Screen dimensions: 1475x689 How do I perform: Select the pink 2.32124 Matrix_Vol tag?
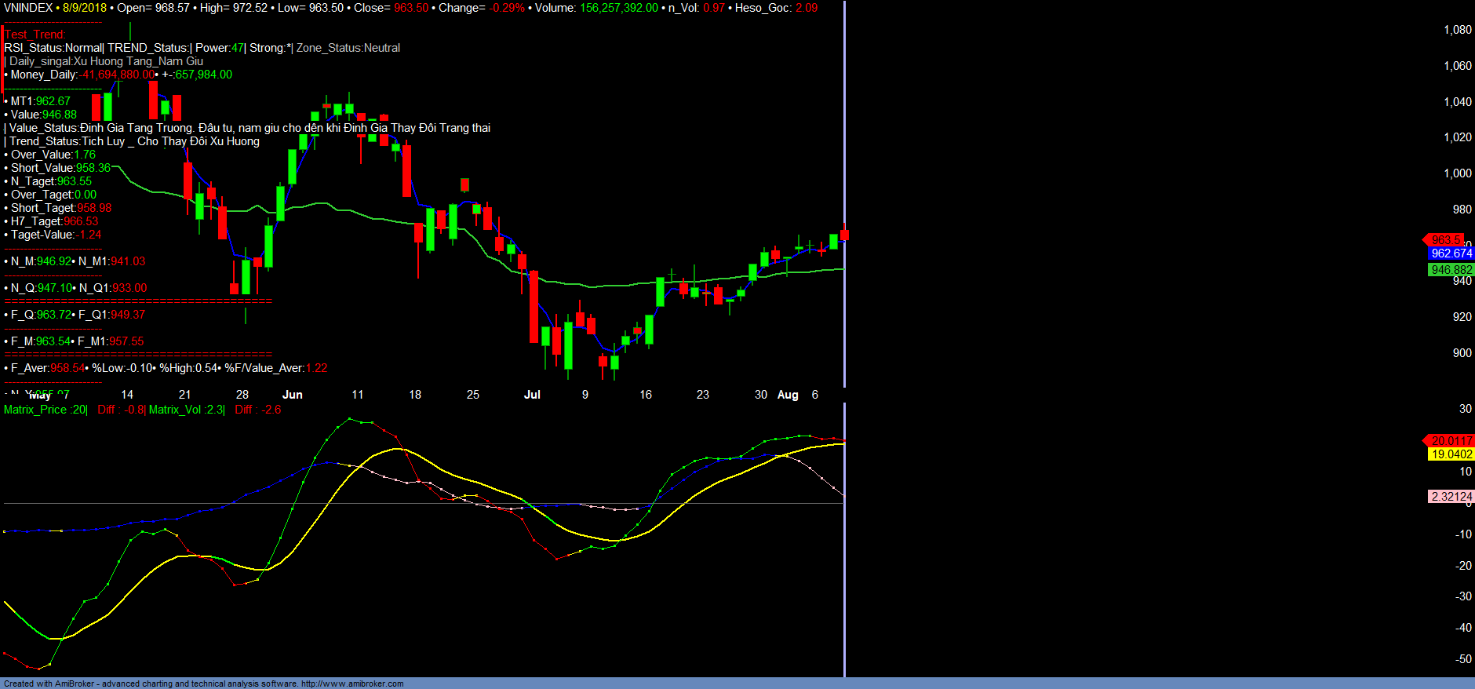point(1451,497)
